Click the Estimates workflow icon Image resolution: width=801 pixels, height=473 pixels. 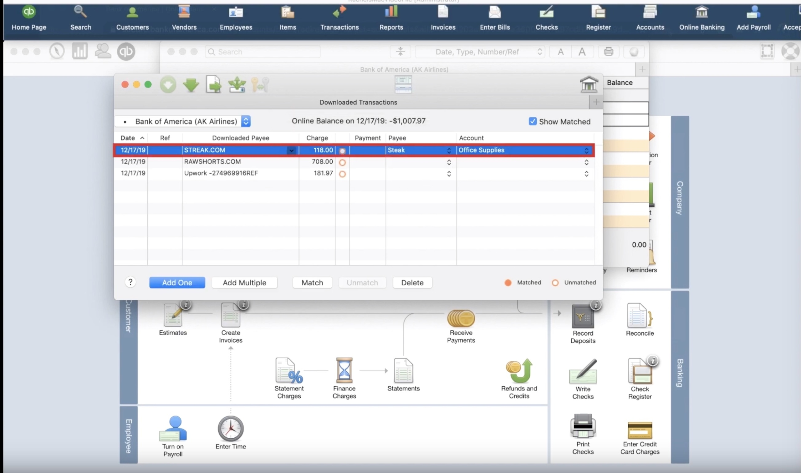[x=173, y=319]
